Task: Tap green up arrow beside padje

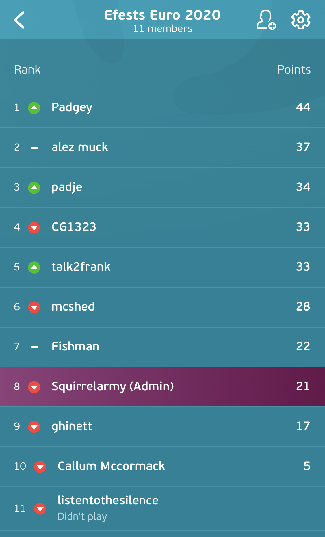Action: (x=34, y=188)
